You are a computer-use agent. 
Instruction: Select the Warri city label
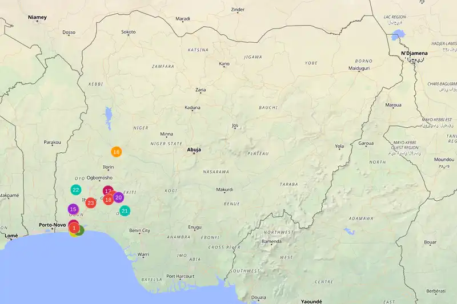(143, 254)
